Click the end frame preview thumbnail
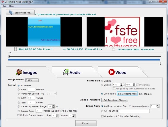The image size is (168, 127). [x=125, y=32]
